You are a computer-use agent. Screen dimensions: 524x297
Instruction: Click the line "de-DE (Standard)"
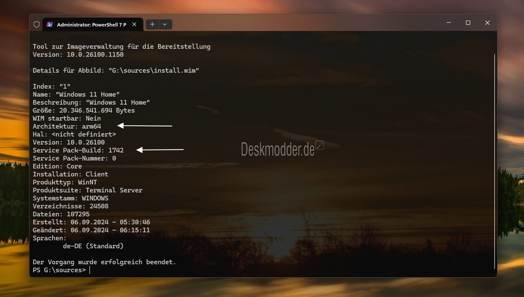[93, 246]
